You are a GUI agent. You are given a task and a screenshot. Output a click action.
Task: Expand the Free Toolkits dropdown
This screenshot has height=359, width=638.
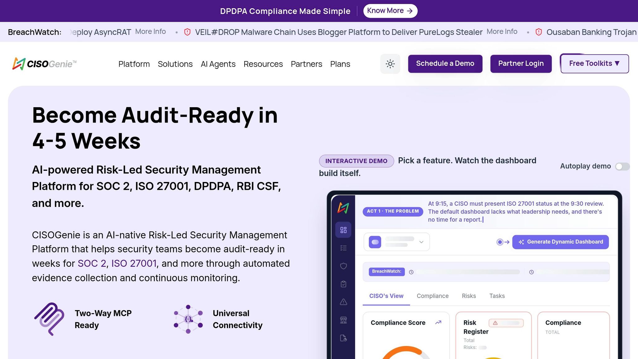594,64
